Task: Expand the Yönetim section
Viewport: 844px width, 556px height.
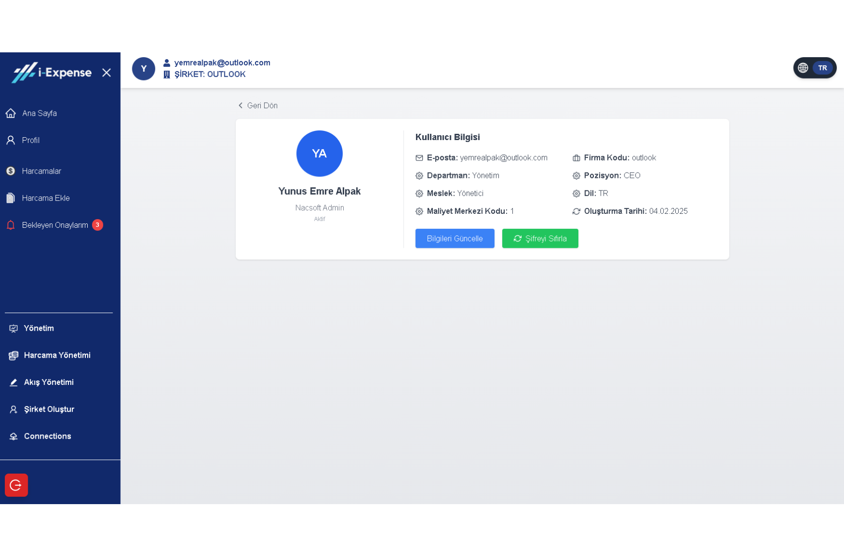Action: coord(39,329)
